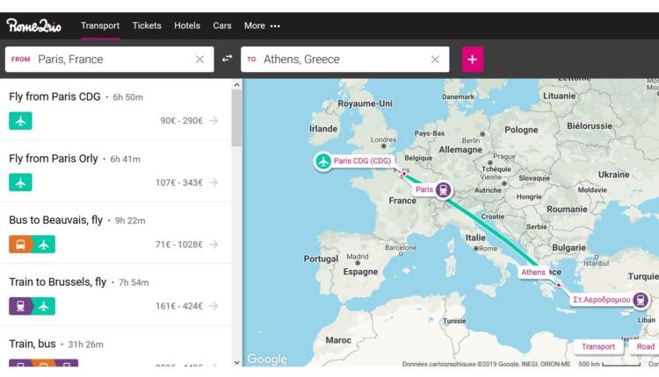Switch to the Transport tab

tap(100, 25)
